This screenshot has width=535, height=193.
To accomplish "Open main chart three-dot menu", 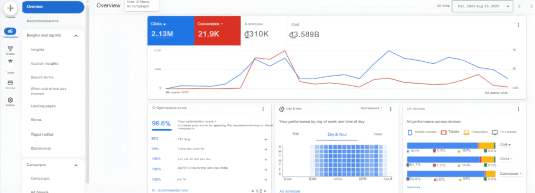I will [x=518, y=25].
